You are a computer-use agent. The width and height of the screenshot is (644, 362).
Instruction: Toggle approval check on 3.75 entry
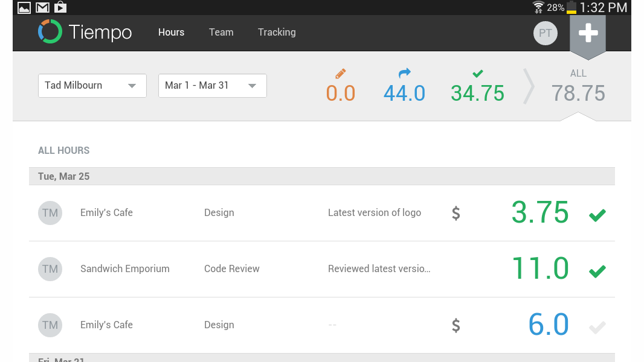(597, 215)
